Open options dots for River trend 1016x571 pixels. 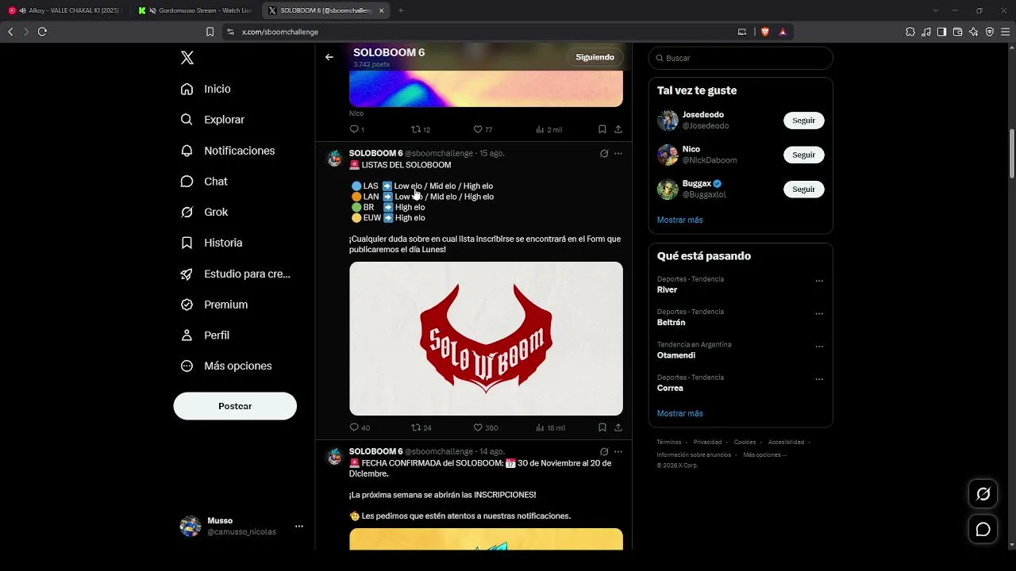[x=819, y=281]
